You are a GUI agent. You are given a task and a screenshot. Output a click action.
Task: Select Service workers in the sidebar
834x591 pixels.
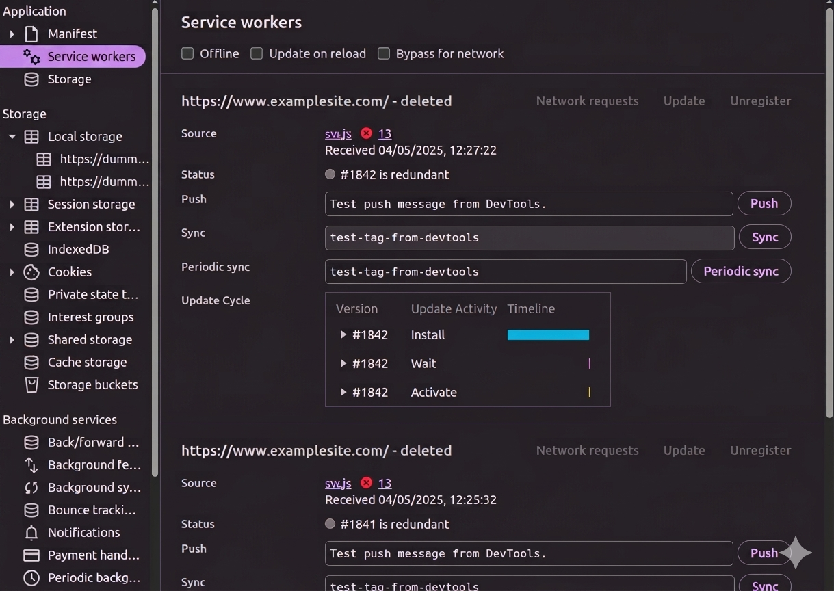point(73,56)
